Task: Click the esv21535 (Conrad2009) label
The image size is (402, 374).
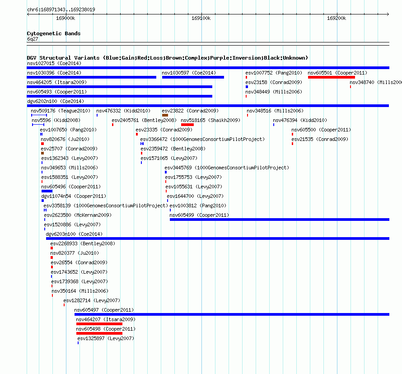Action: 320,139
